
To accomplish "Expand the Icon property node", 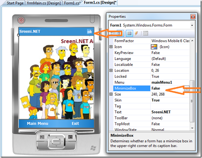I will pyautogui.click(x=111, y=47).
